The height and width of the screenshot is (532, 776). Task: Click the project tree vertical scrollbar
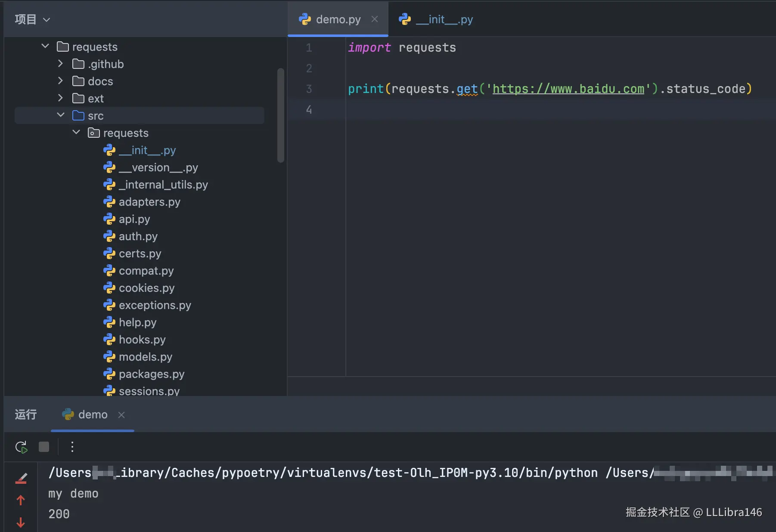pos(281,115)
